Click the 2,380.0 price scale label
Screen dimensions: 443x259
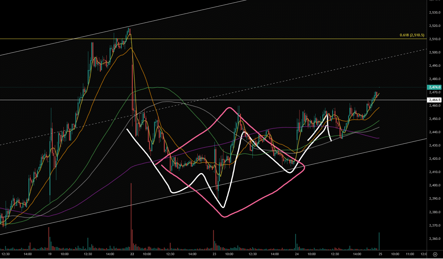pyautogui.click(x=435, y=212)
